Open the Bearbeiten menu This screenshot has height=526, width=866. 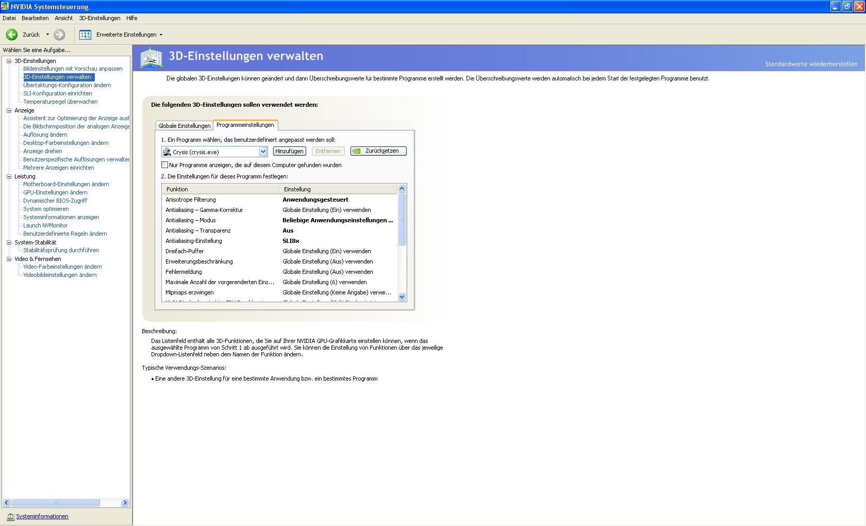click(35, 18)
